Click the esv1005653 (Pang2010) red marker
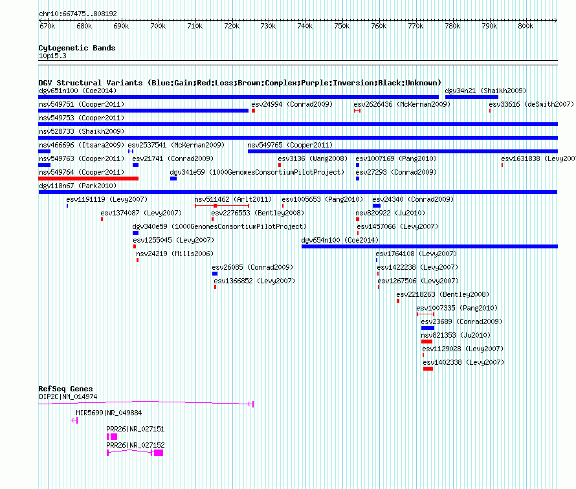The height and width of the screenshot is (489, 576). click(x=283, y=206)
